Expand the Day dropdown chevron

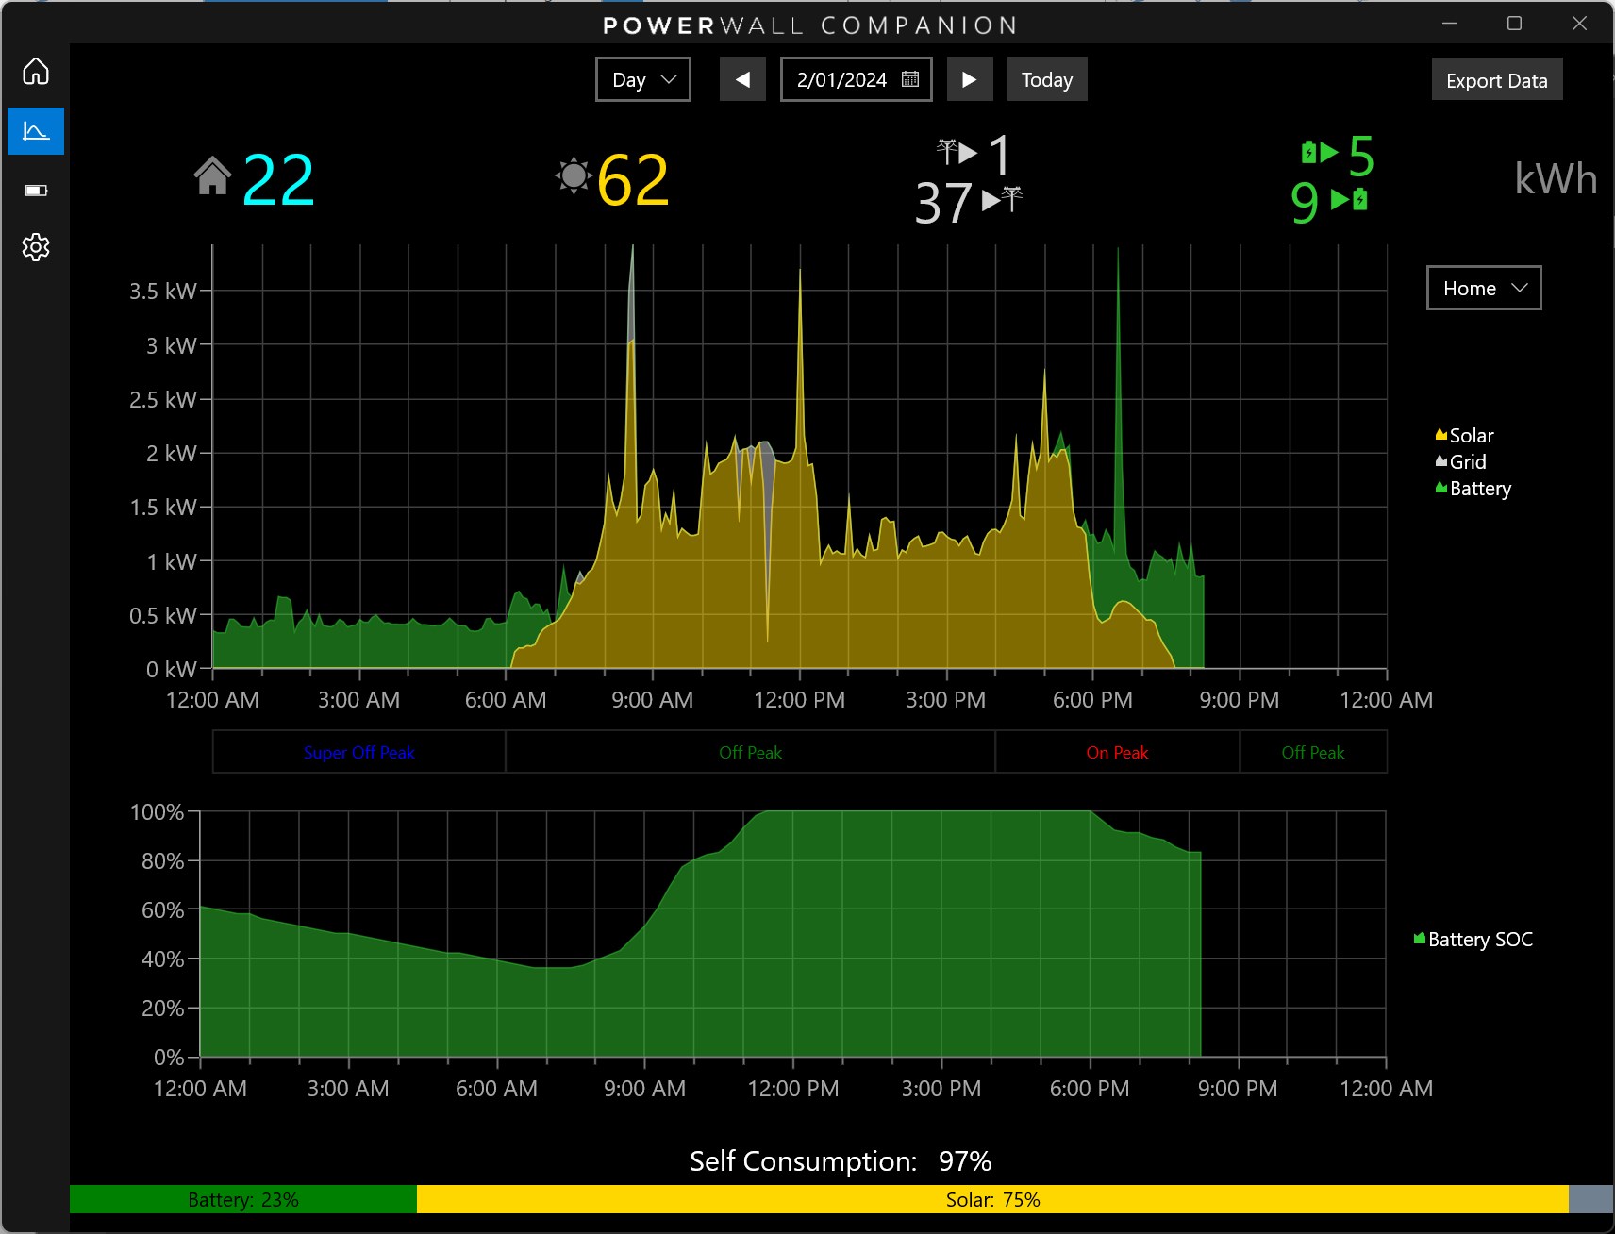click(x=669, y=79)
